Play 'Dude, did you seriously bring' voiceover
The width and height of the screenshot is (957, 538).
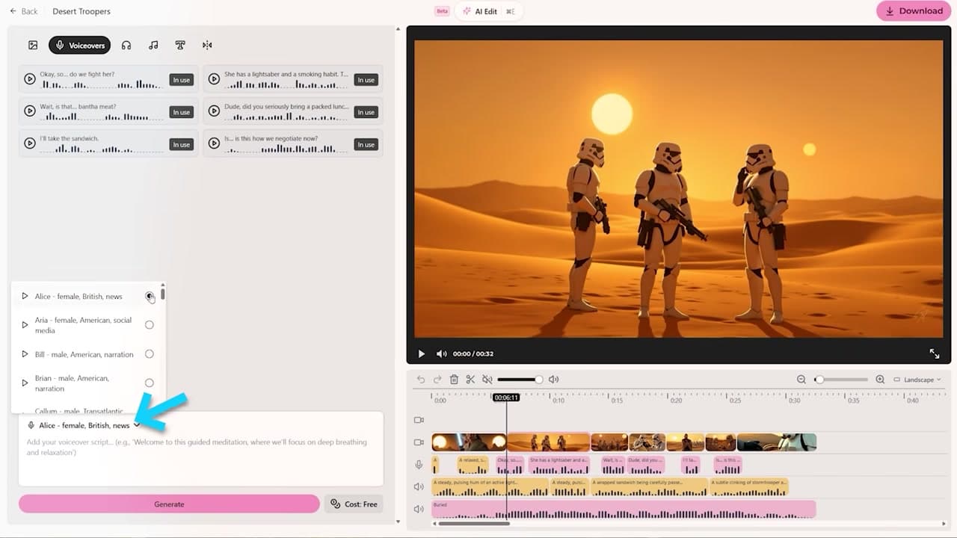(x=214, y=111)
